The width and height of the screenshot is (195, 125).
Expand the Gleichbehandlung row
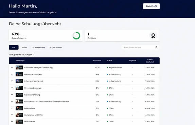12,95
